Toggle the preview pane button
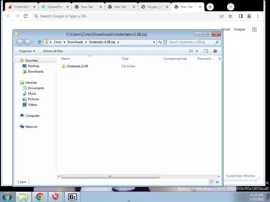This screenshot has height=202, width=270. tap(206, 51)
